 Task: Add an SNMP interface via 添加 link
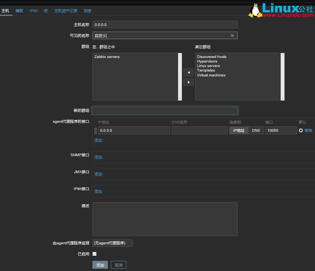point(98,157)
